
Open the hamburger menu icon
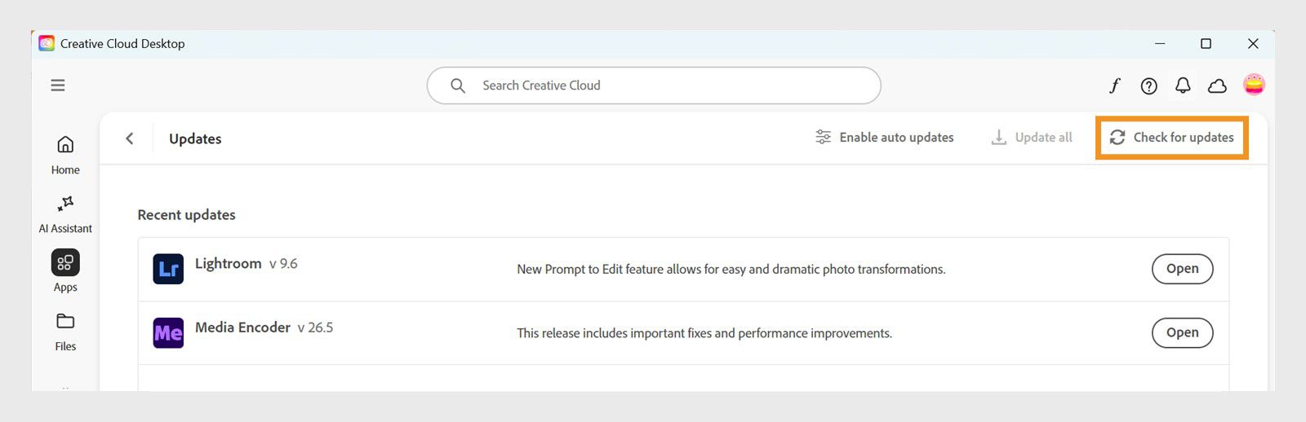click(x=58, y=85)
